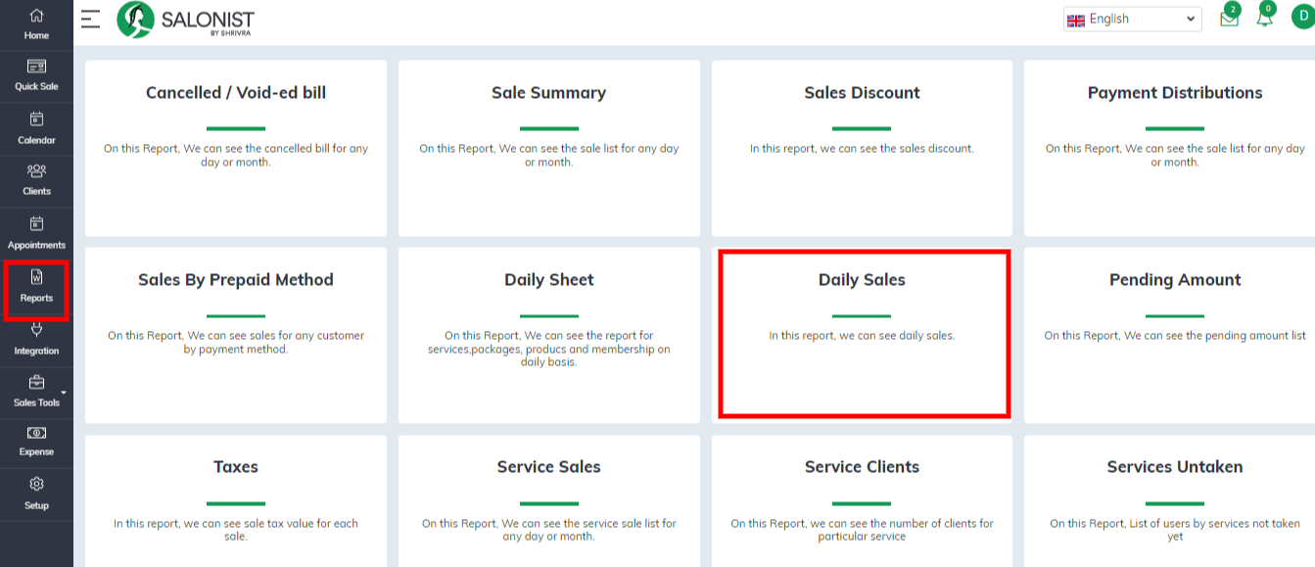The image size is (1315, 567).
Task: Click the Salonist logo
Action: click(185, 20)
